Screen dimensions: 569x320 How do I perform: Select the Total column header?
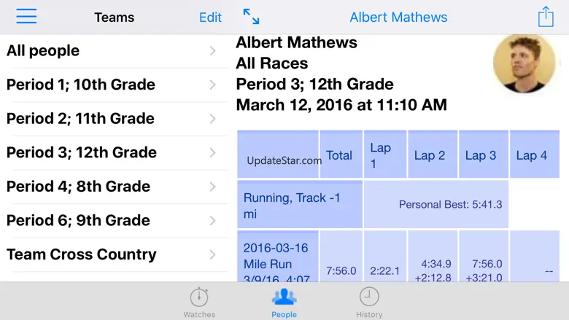point(341,155)
